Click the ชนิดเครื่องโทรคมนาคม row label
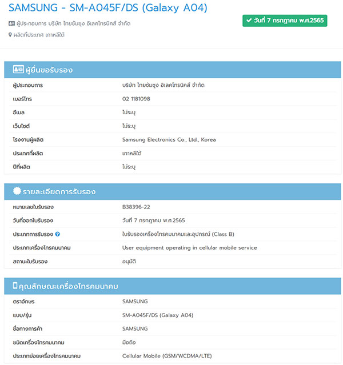 click(39, 342)
